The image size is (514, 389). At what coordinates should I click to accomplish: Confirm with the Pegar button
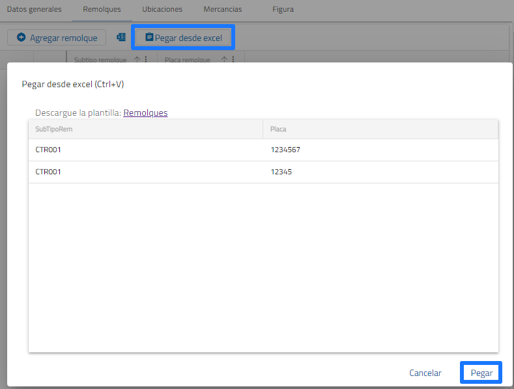481,373
